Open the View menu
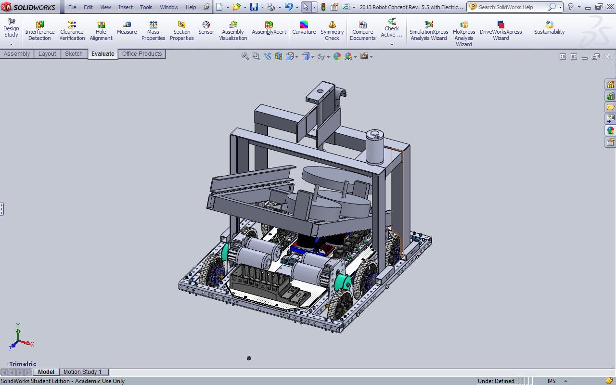The image size is (616, 385). (x=105, y=7)
